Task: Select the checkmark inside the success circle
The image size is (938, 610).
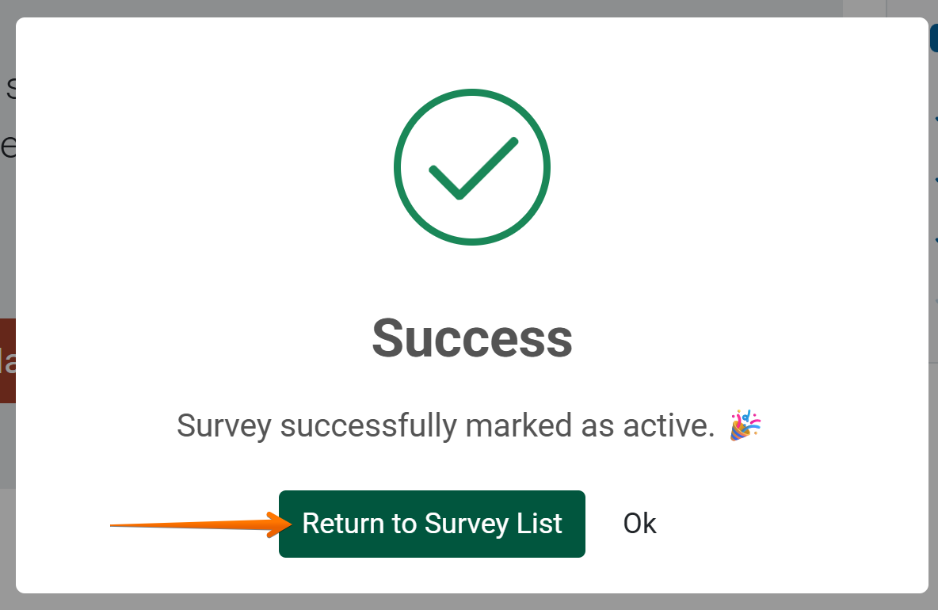Action: point(472,170)
